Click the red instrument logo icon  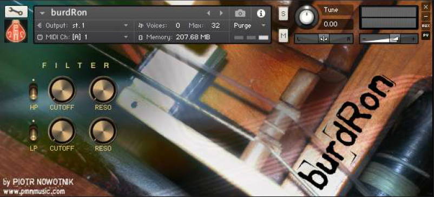click(16, 31)
